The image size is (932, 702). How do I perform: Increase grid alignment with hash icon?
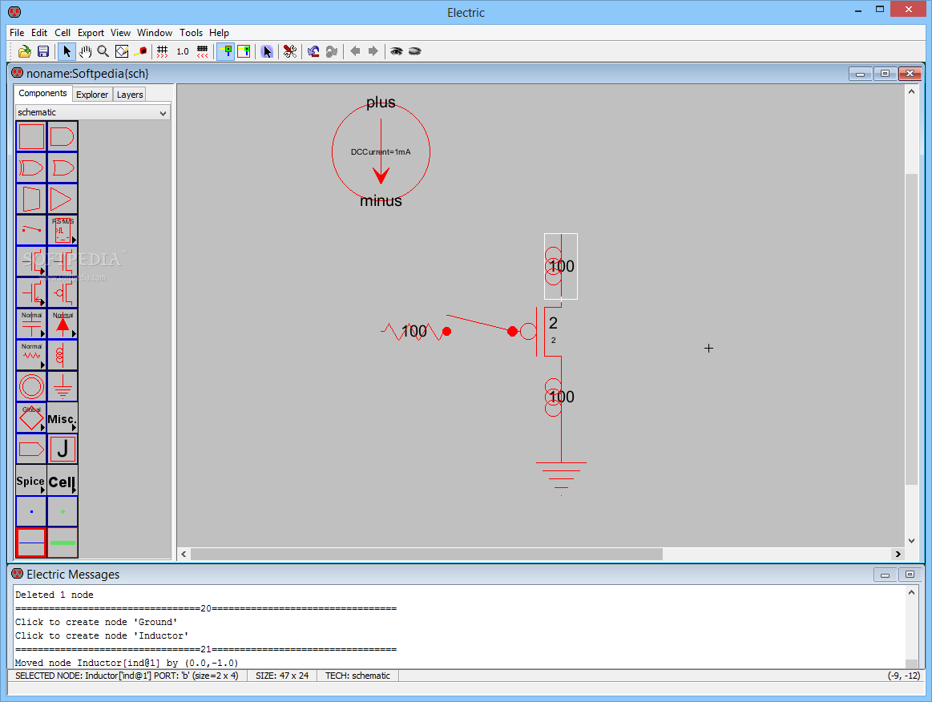pos(162,52)
